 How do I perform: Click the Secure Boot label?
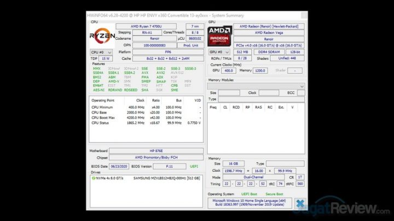point(274,194)
